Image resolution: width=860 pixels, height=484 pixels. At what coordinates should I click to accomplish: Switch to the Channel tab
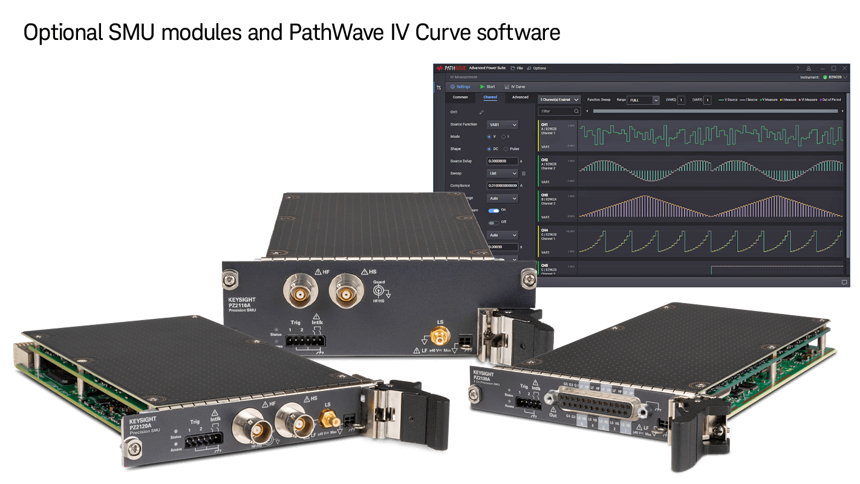tap(490, 97)
